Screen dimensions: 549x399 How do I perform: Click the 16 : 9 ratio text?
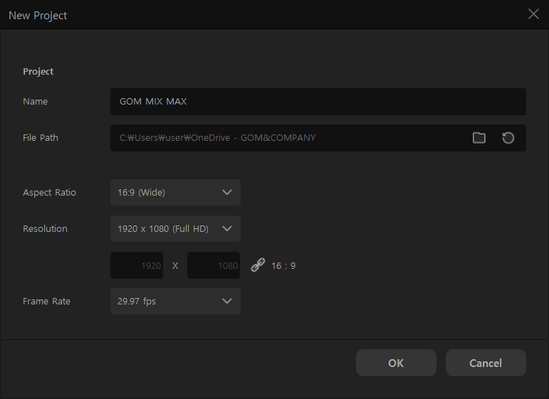click(x=283, y=266)
